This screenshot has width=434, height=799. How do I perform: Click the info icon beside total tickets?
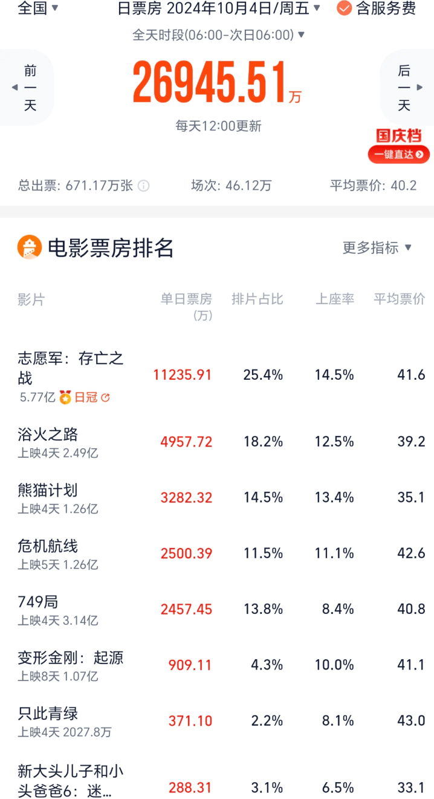(143, 186)
